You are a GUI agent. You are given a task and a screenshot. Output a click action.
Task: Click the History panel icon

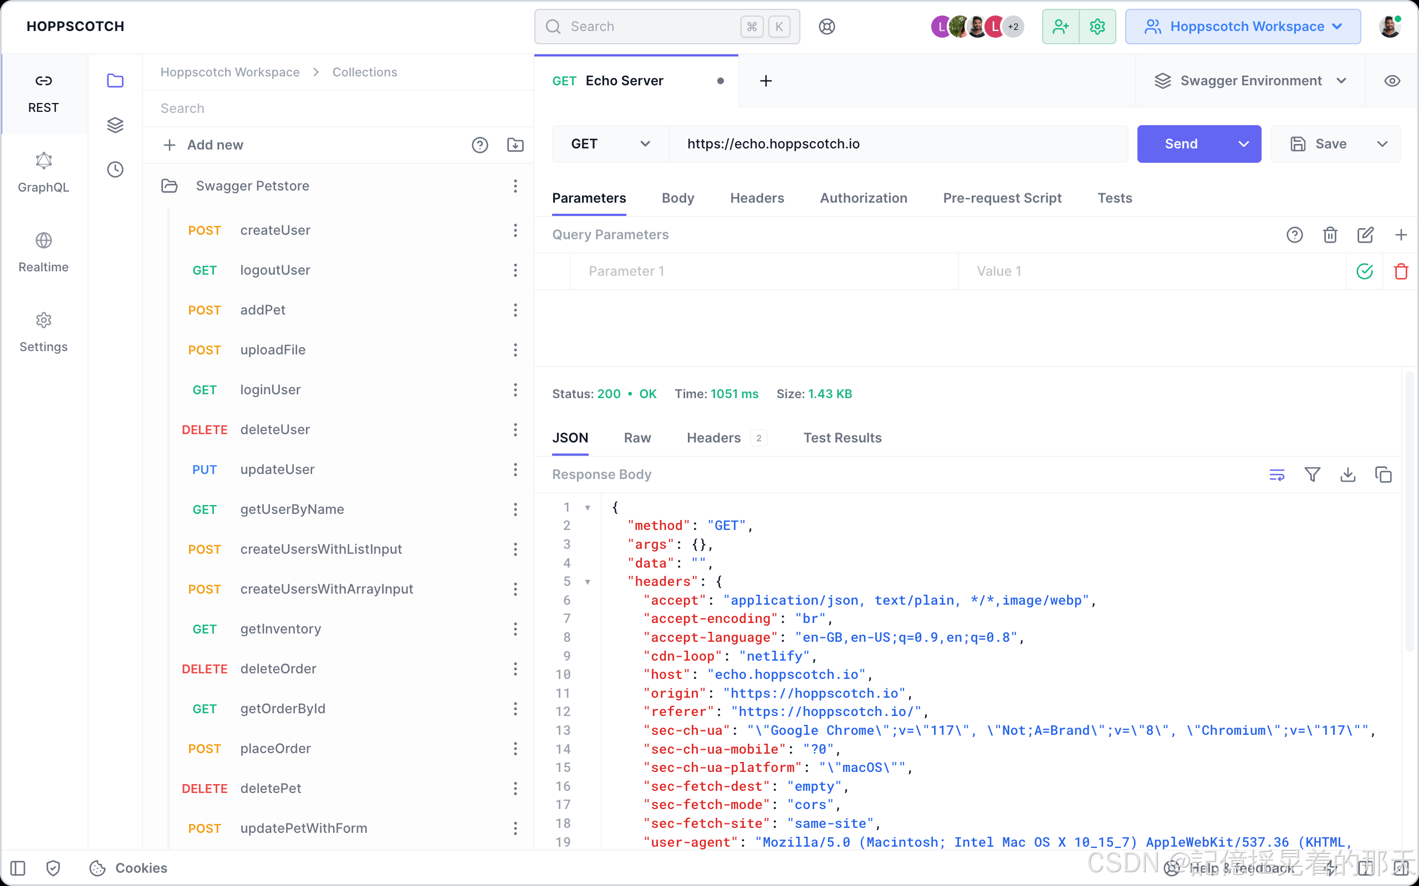[x=115, y=168]
